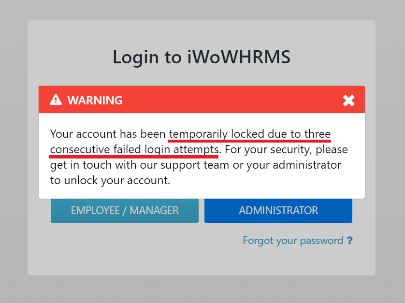The width and height of the screenshot is (405, 303).
Task: Click the 'For your security, please' text
Action: point(286,149)
